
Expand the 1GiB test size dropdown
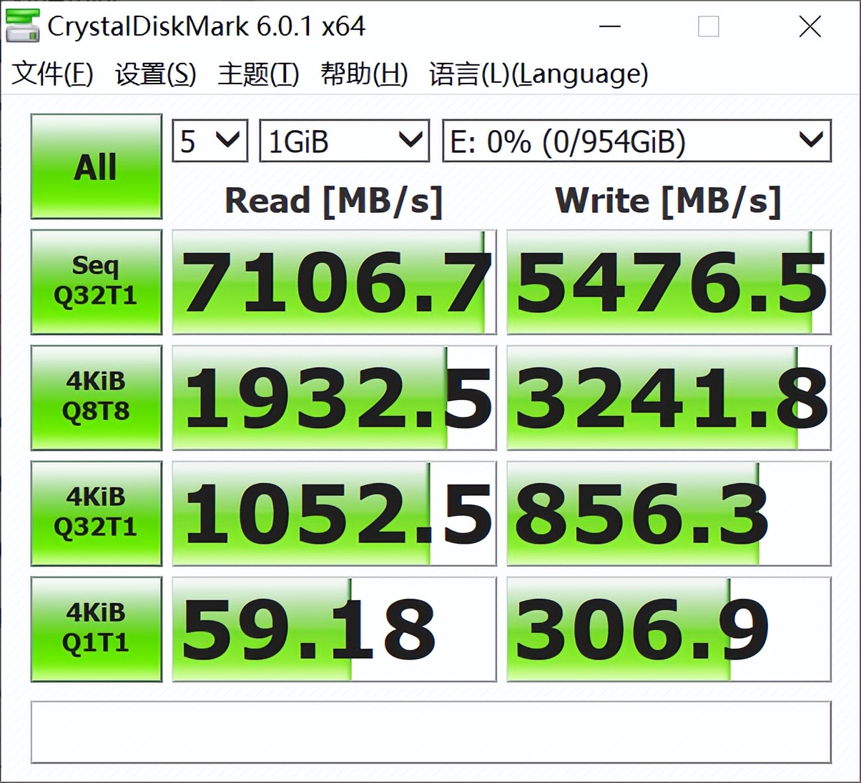coord(344,141)
